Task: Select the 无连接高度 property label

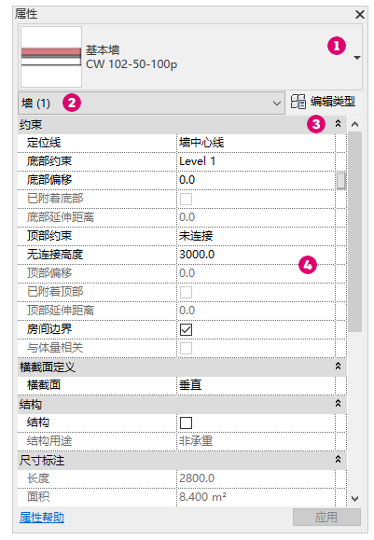Action: (x=55, y=255)
